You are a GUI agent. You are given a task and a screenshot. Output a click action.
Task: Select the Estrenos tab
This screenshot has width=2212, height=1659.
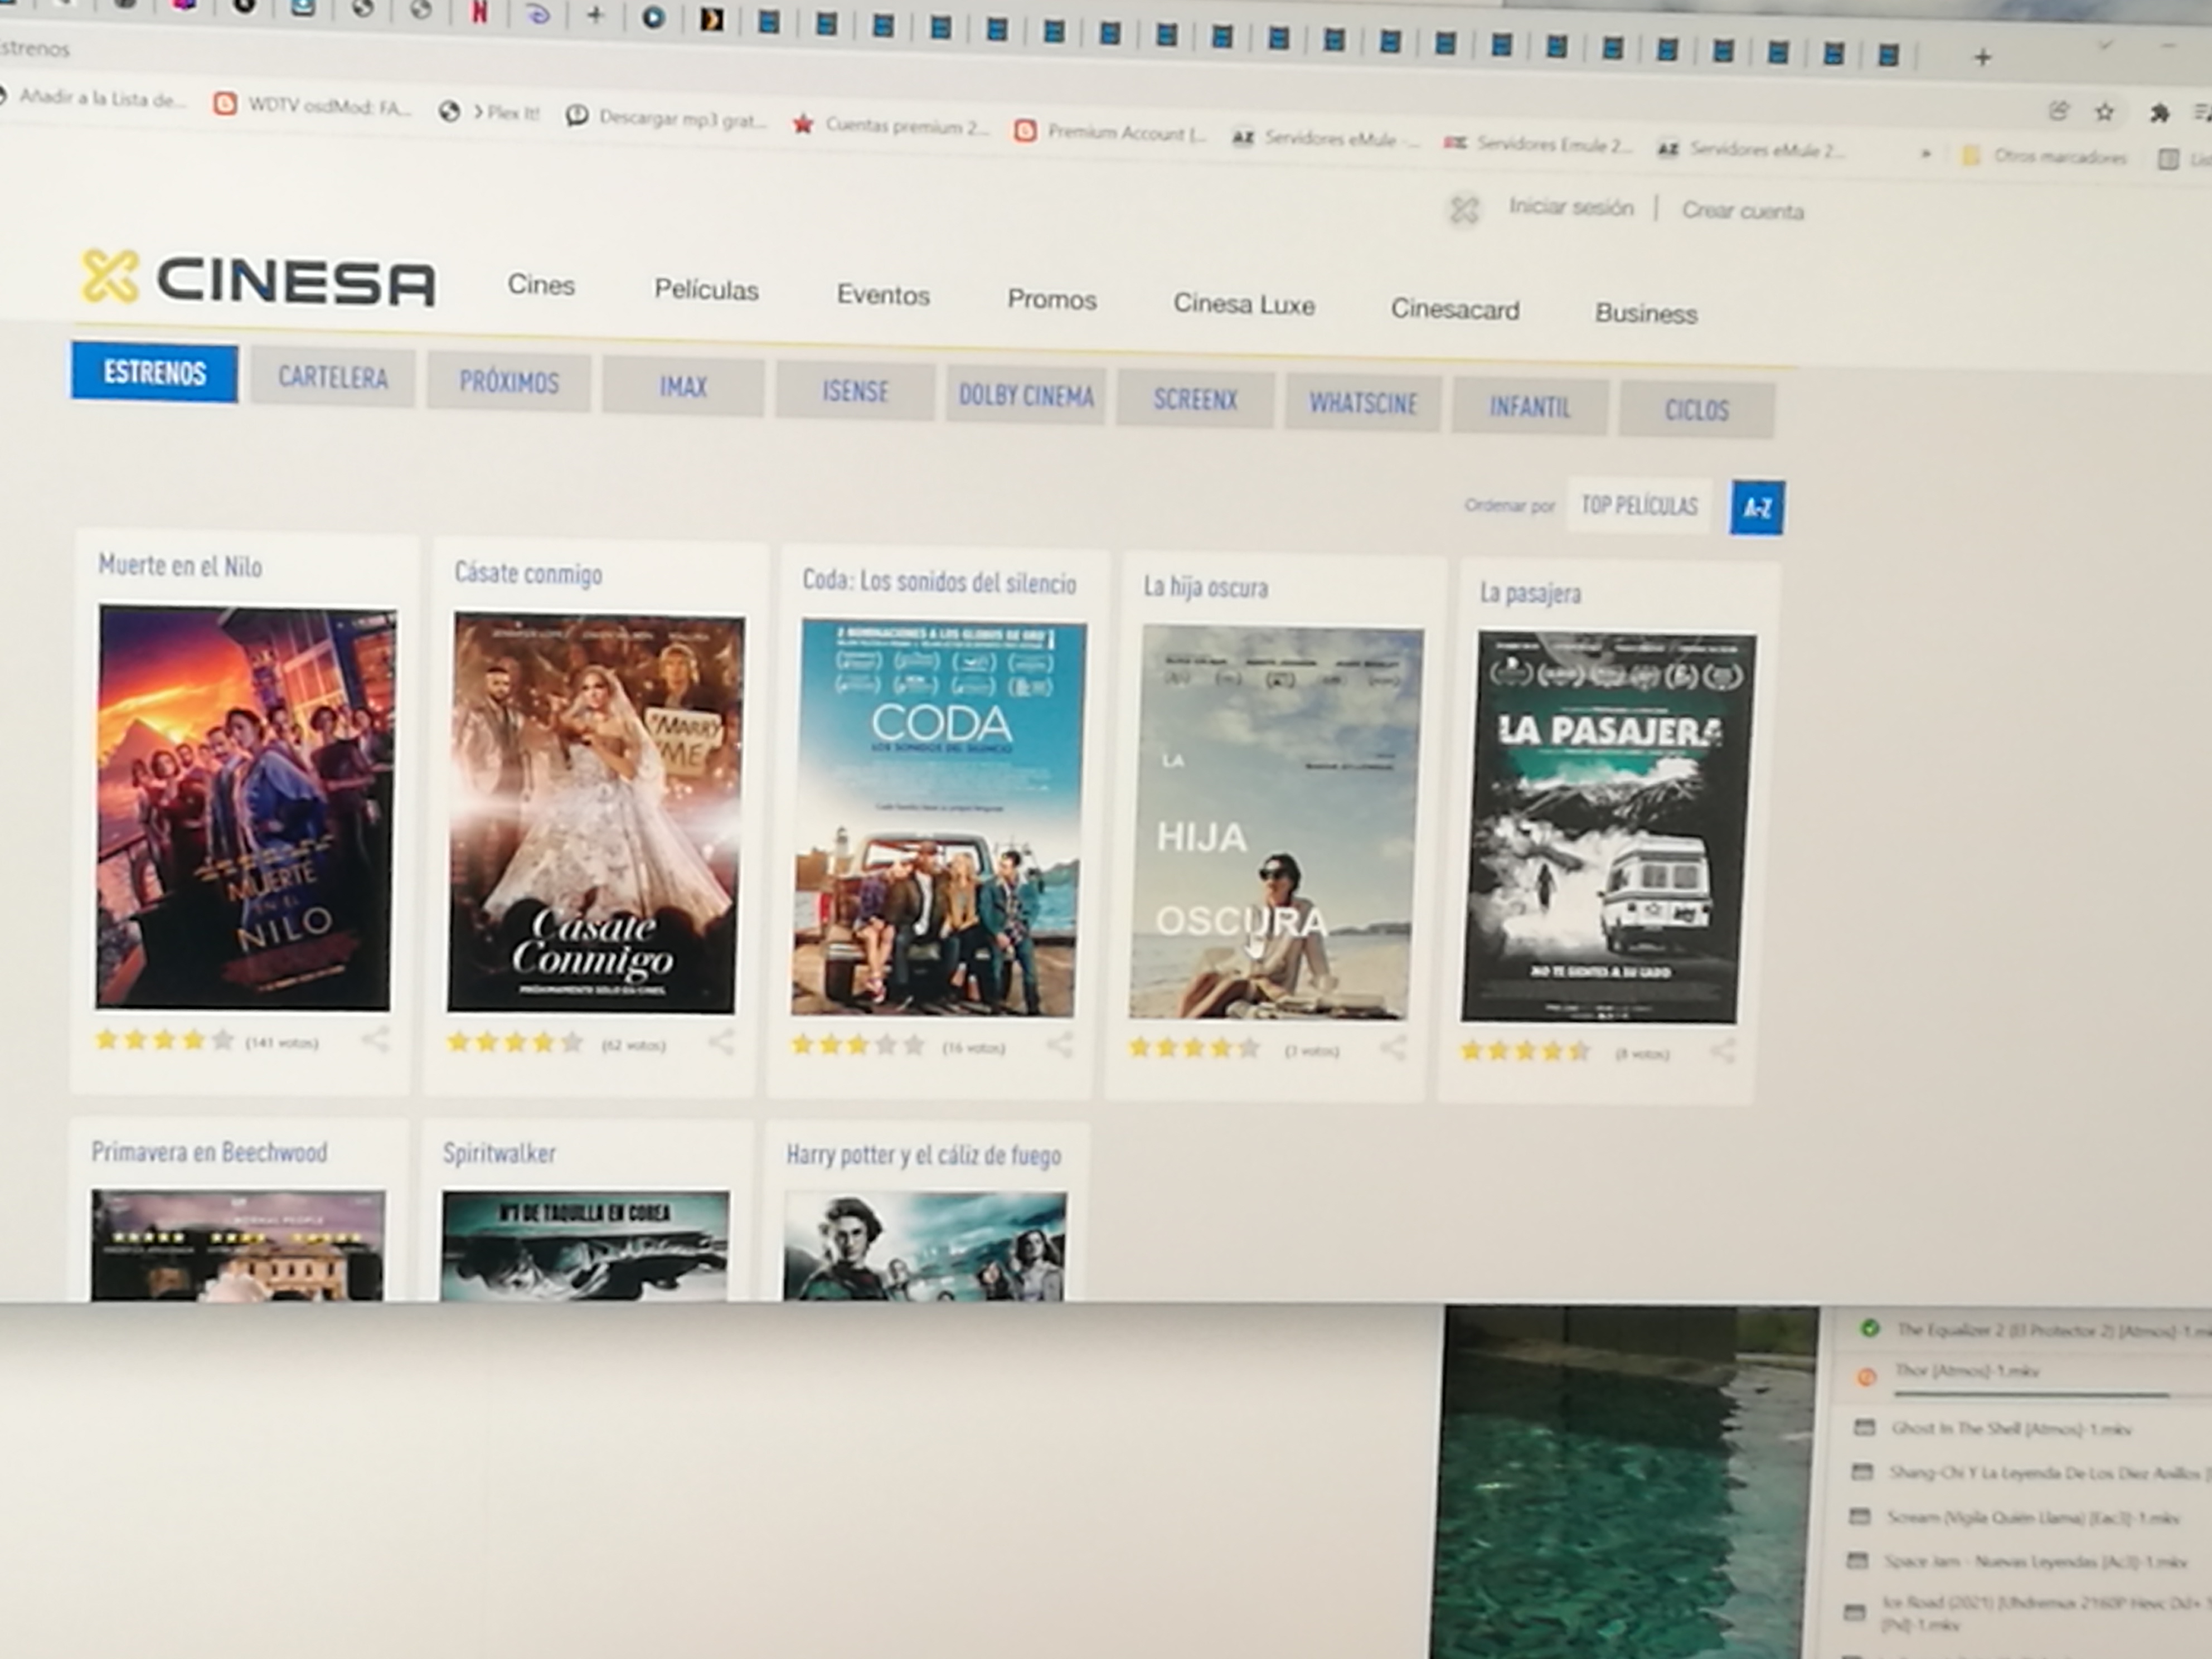(154, 373)
